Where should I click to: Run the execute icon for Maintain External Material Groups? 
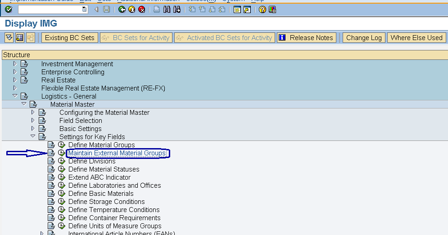pyautogui.click(x=61, y=153)
